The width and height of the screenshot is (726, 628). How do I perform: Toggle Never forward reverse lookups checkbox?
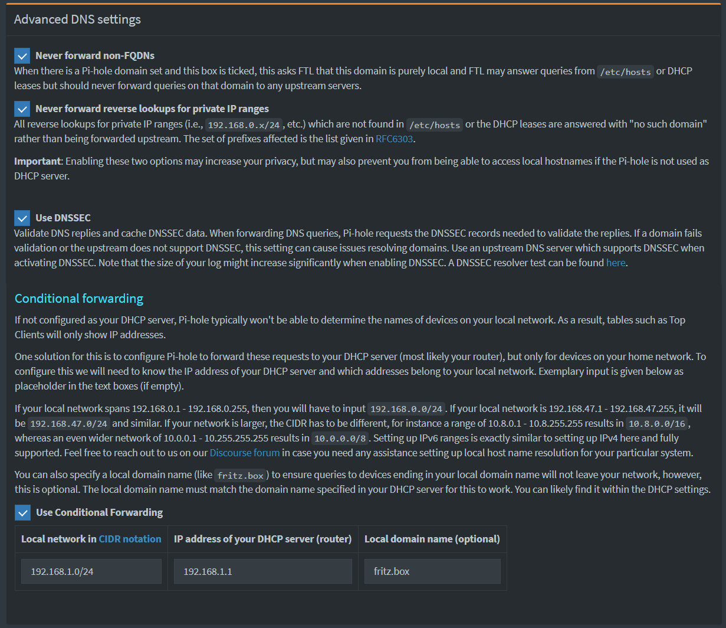[x=22, y=109]
